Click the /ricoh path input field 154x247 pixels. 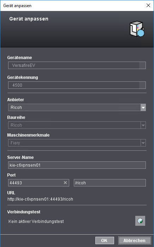coord(110,183)
